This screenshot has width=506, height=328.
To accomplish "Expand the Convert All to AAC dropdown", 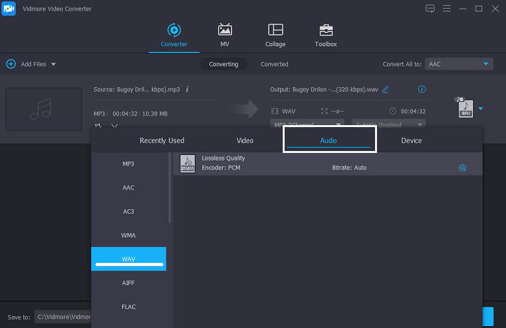I will click(486, 64).
